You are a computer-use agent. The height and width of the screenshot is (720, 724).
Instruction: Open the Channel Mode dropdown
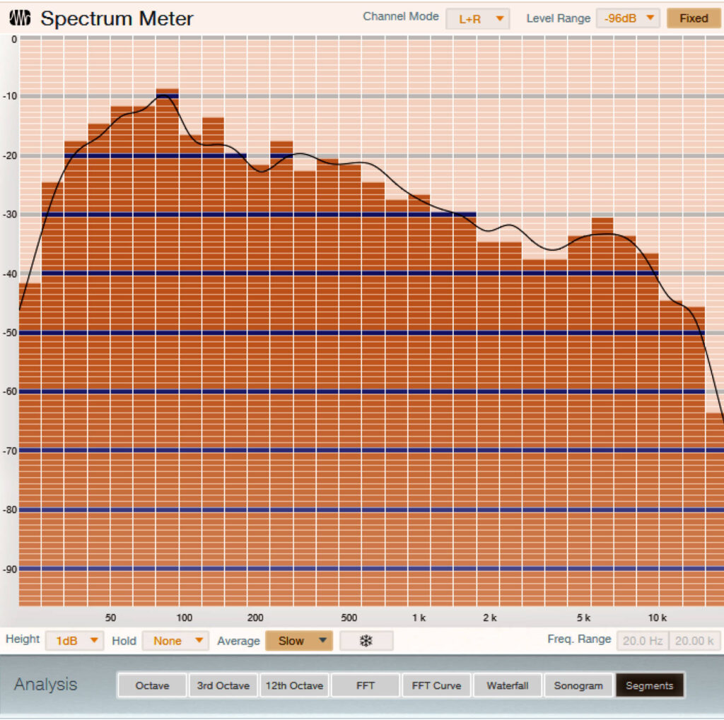pos(478,18)
